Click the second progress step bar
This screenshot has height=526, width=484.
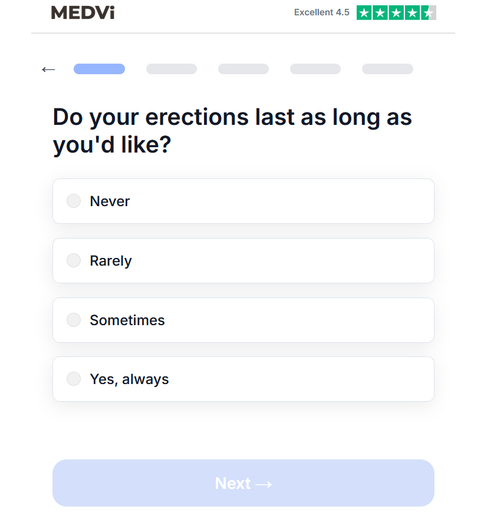(x=172, y=69)
